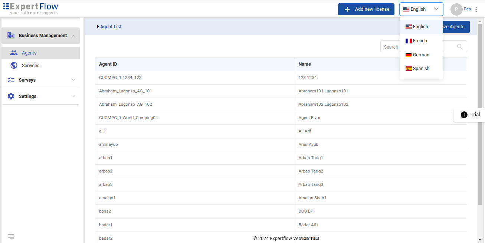Click the ExpertFlow logo
485x243 pixels.
pos(31,9)
